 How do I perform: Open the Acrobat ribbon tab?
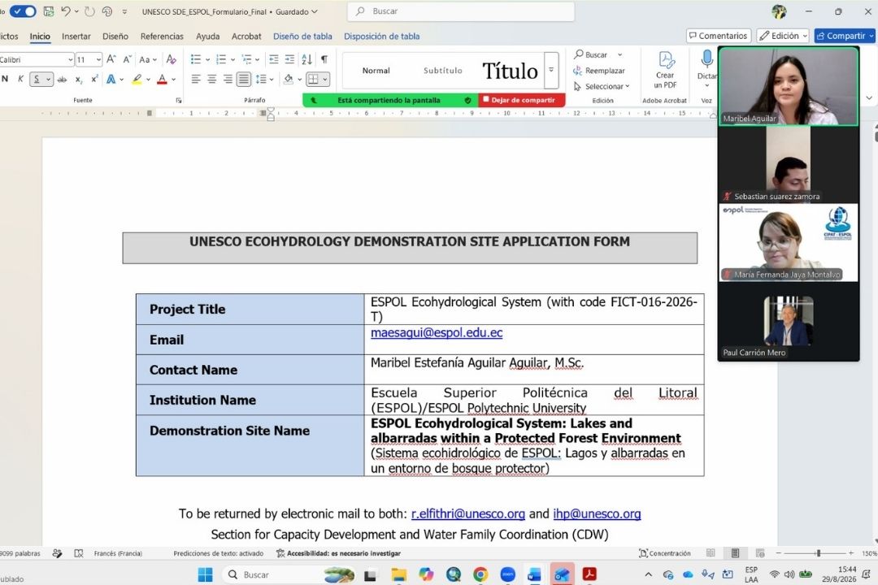tap(246, 37)
